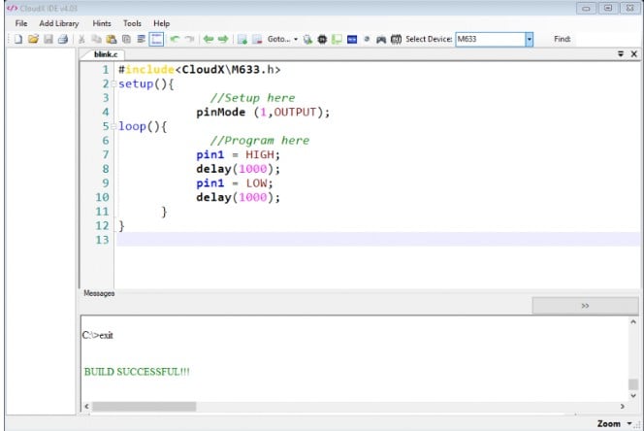Click the binoculars search icon
Viewport: 644px width, 431px height.
tap(381, 40)
